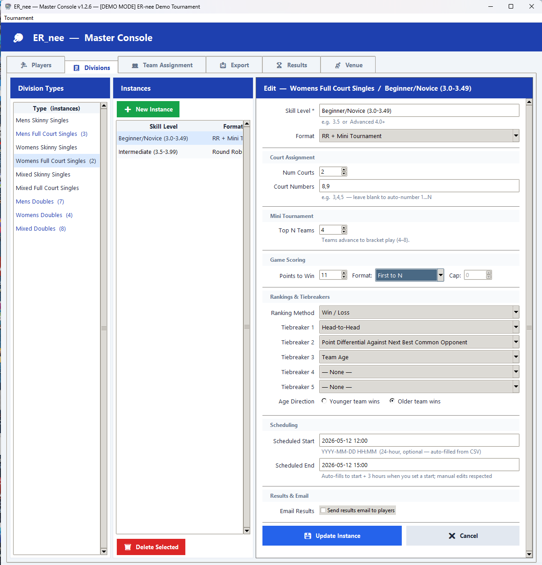
Task: Click the Team Assignment tab people icon
Action: point(135,65)
